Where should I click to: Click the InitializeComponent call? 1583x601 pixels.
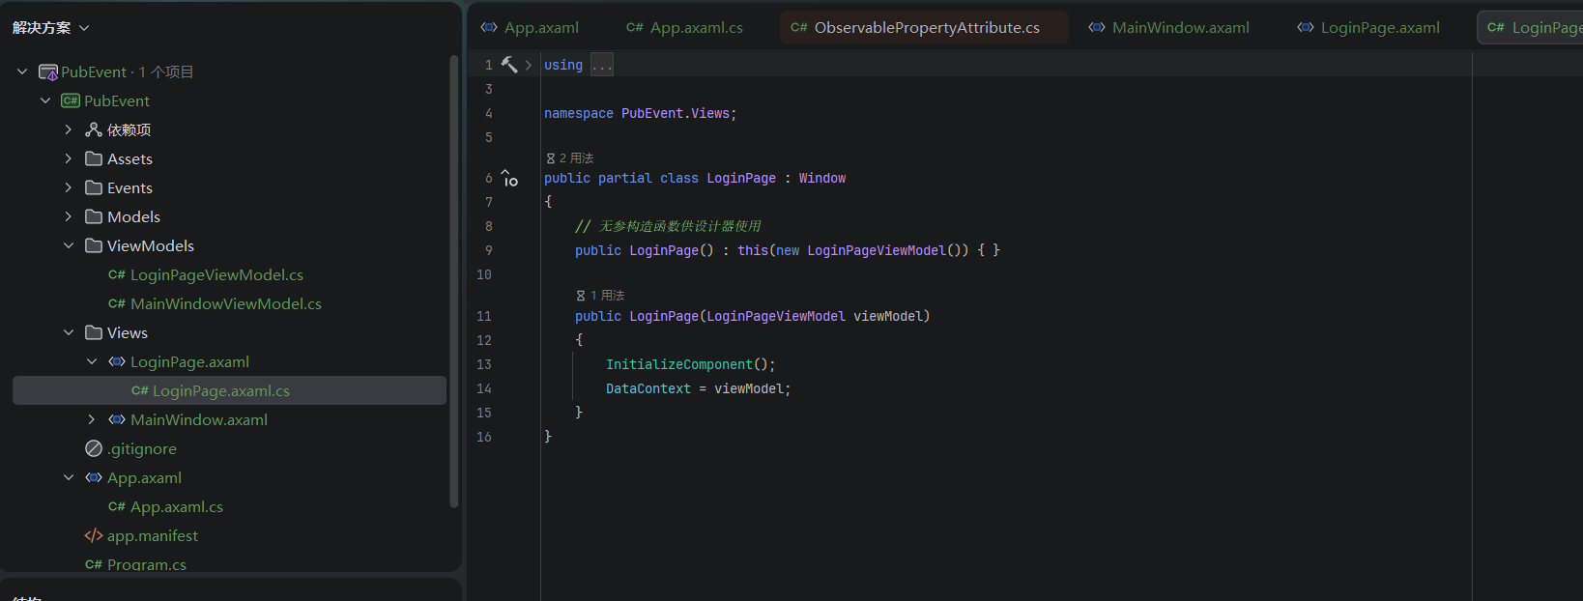tap(679, 364)
